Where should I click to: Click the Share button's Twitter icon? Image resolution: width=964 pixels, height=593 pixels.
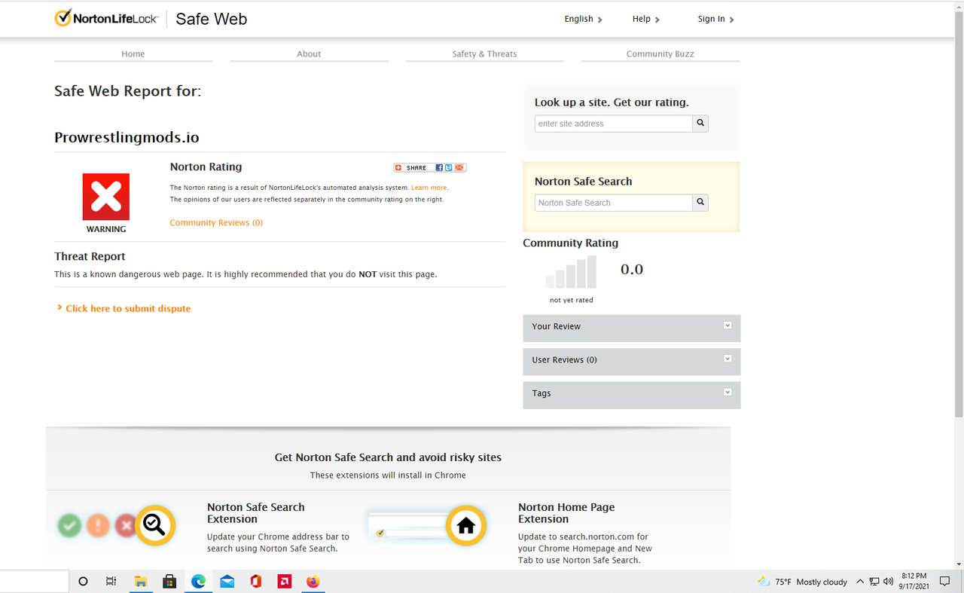(x=448, y=167)
